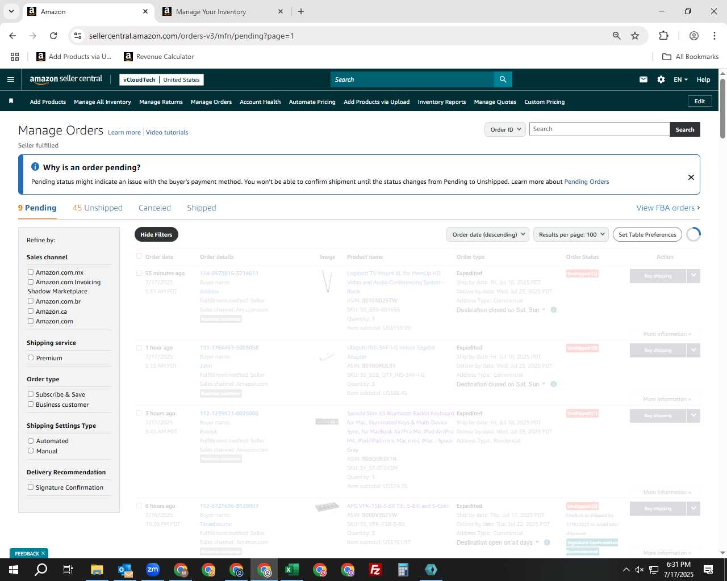
Task: Open the browser tab search chevron
Action: click(11, 11)
